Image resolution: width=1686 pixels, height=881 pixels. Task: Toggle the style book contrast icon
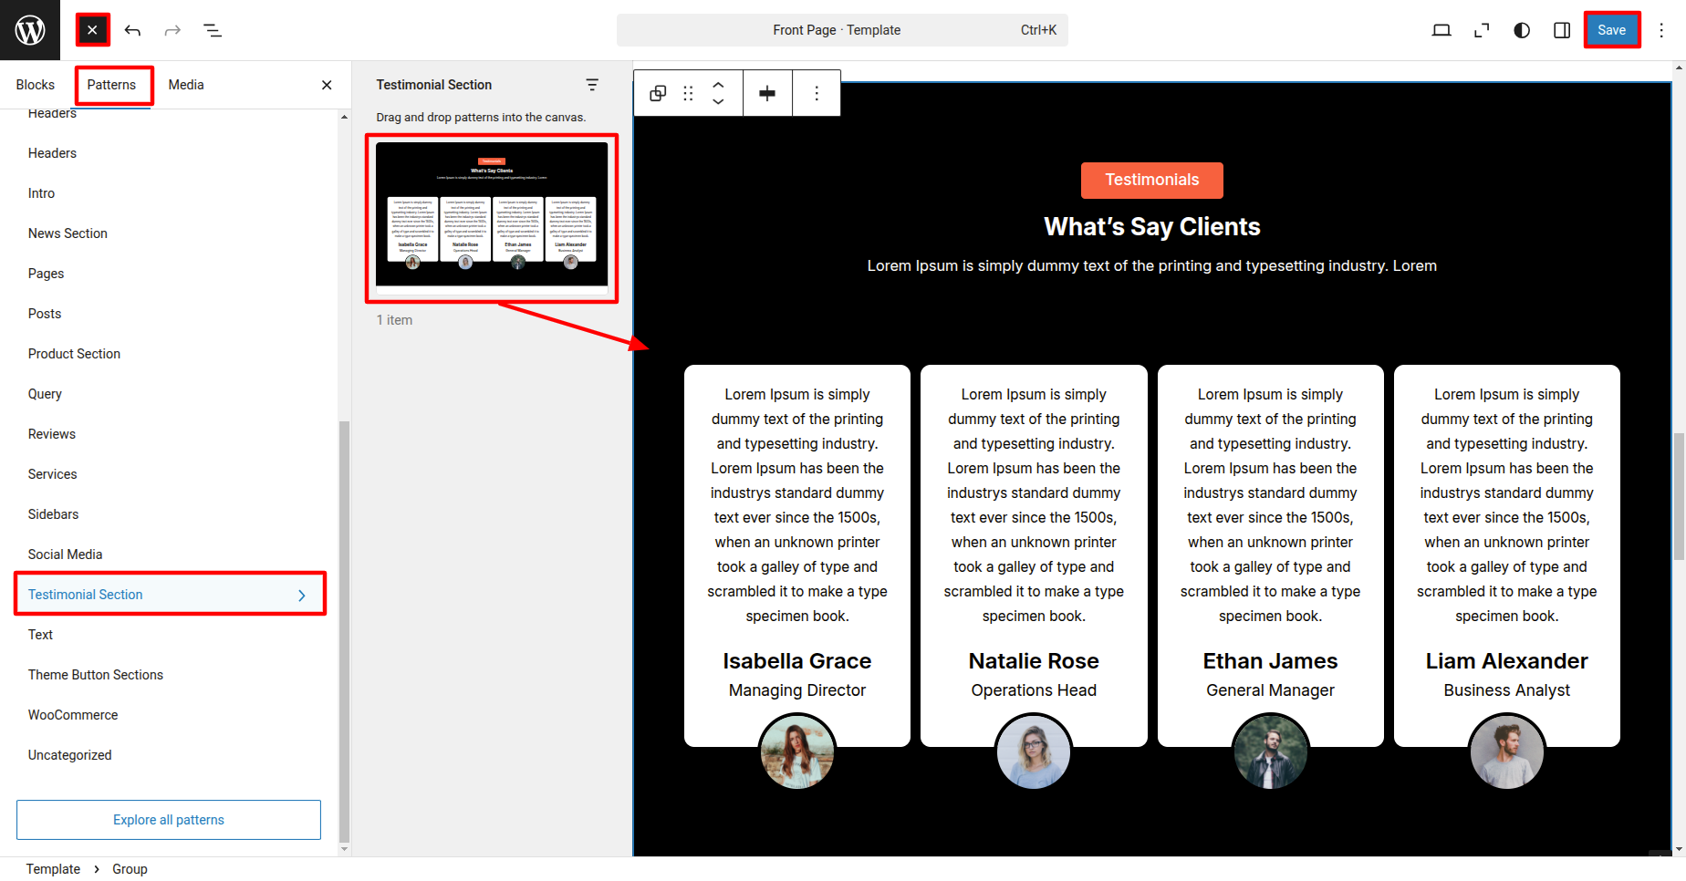pos(1522,30)
